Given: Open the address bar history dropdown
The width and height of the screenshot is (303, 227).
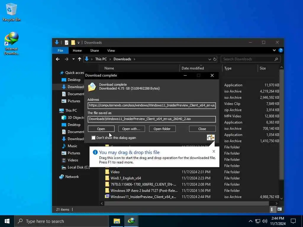Looking at the screenshot, I should [x=209, y=59].
